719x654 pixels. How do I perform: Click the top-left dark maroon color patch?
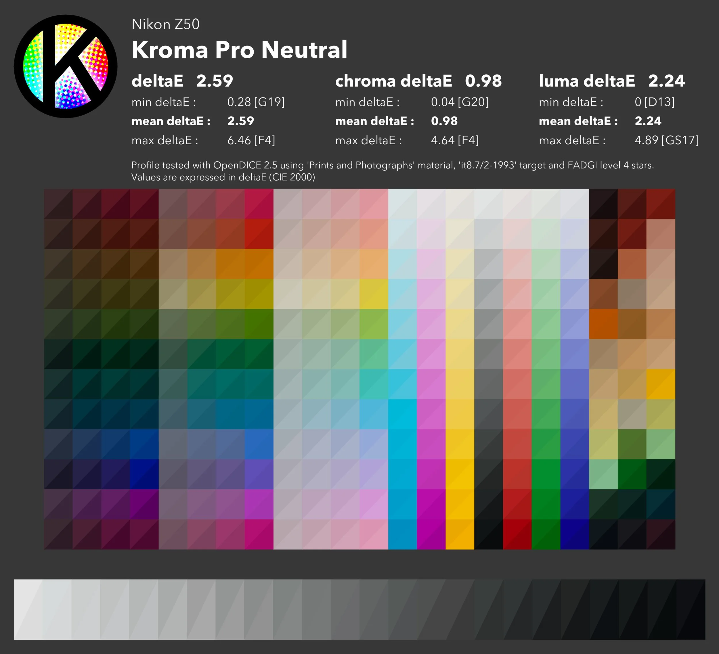pos(58,204)
